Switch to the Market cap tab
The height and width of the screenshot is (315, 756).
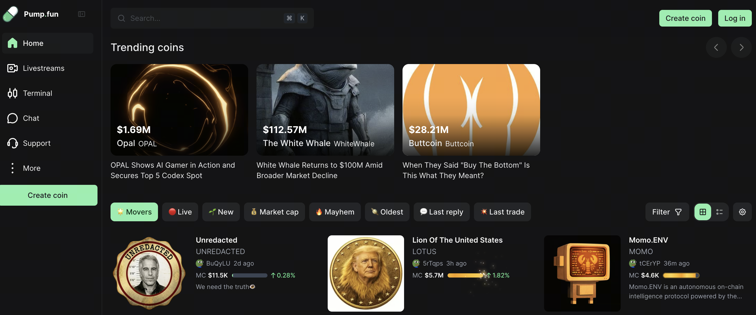[274, 212]
